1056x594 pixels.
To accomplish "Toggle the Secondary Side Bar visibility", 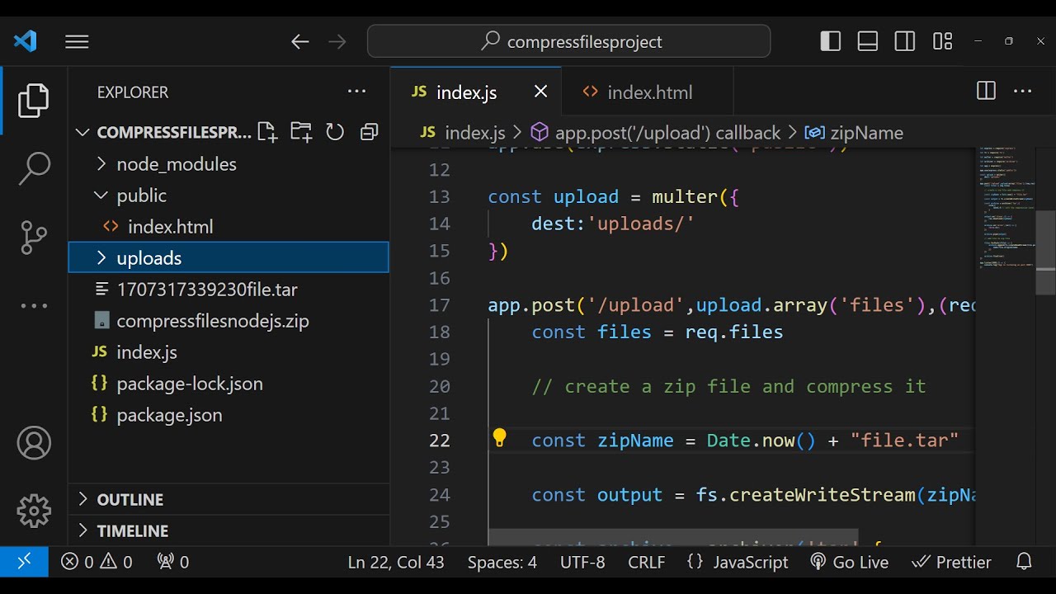I will [x=905, y=41].
